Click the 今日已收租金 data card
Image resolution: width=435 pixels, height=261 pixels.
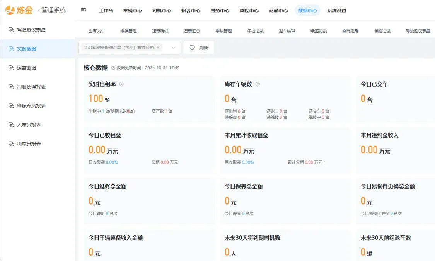pyautogui.click(x=149, y=150)
